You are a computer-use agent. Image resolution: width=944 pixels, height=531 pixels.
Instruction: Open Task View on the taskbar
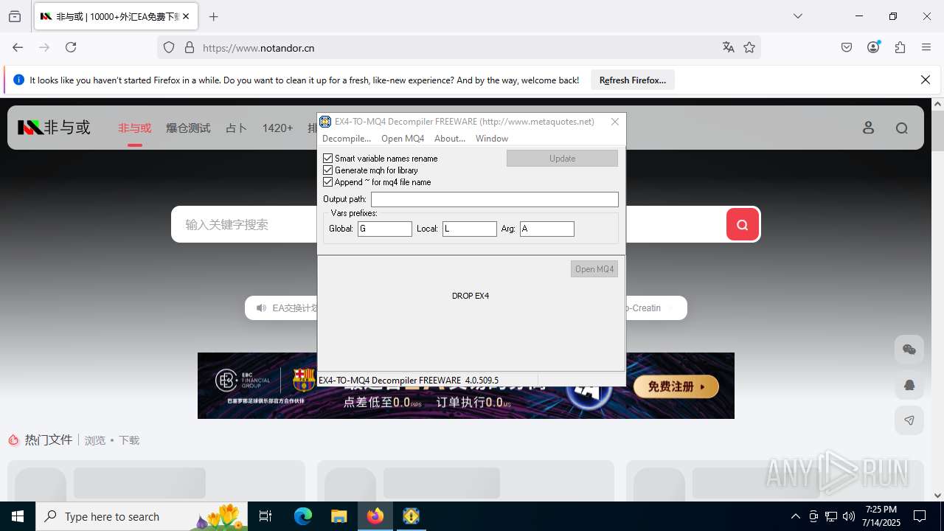pyautogui.click(x=266, y=516)
